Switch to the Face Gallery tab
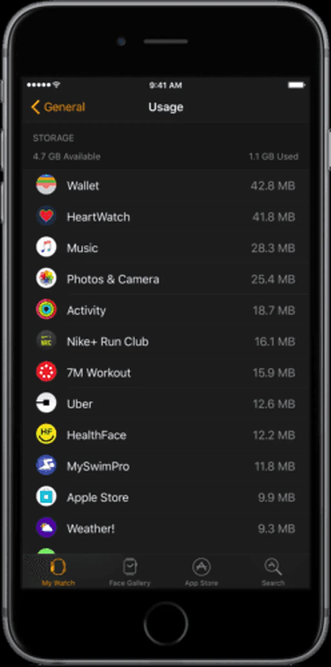 pyautogui.click(x=130, y=571)
